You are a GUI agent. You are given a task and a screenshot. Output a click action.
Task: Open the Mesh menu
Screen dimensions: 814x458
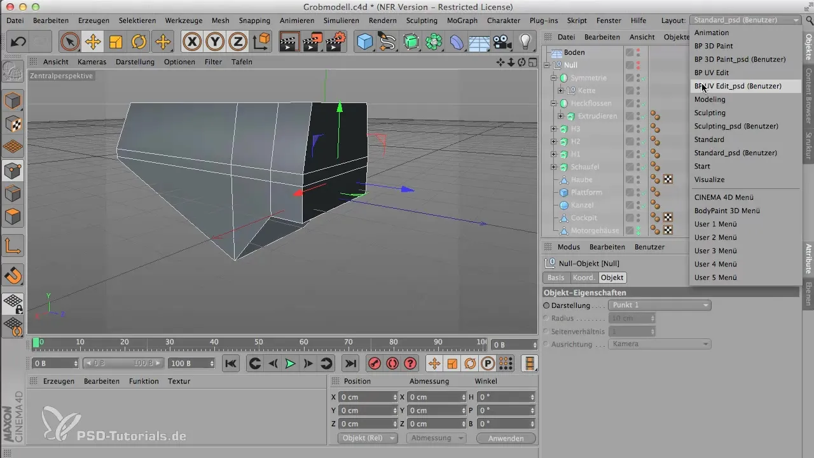point(220,20)
